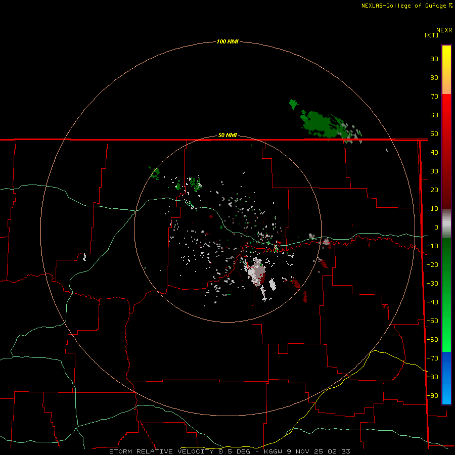Click the -30 value on the color scale
This screenshot has height=455, width=455.
pyautogui.click(x=432, y=284)
